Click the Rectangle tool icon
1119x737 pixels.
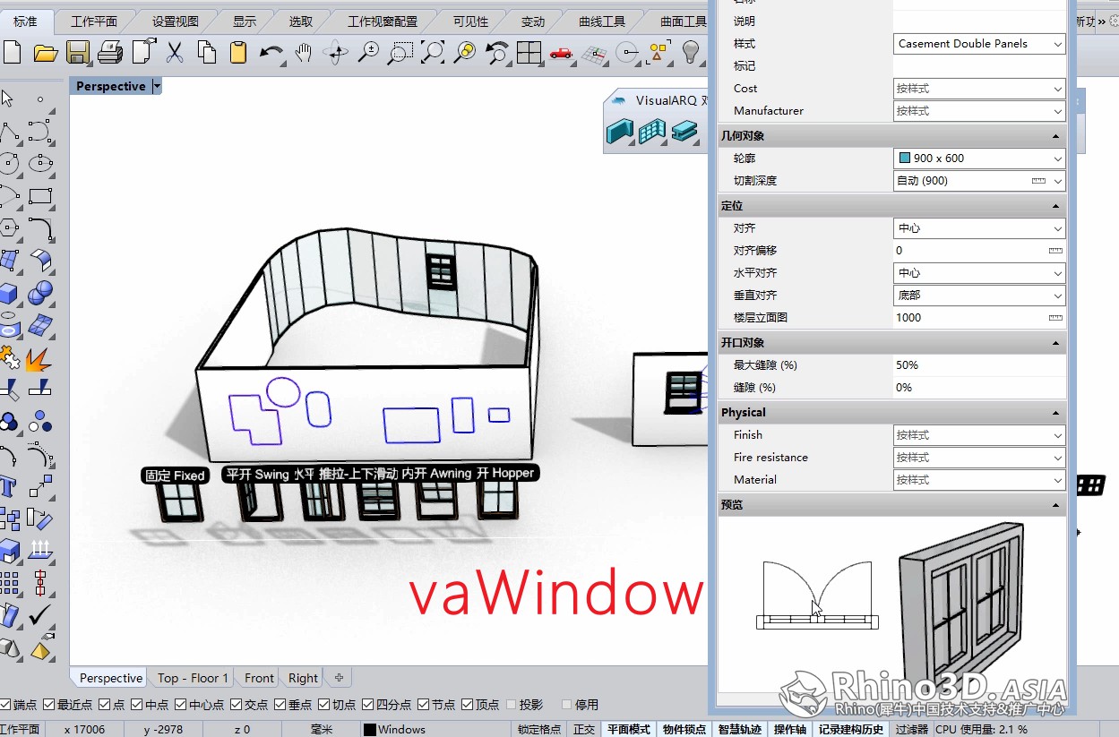tap(40, 196)
